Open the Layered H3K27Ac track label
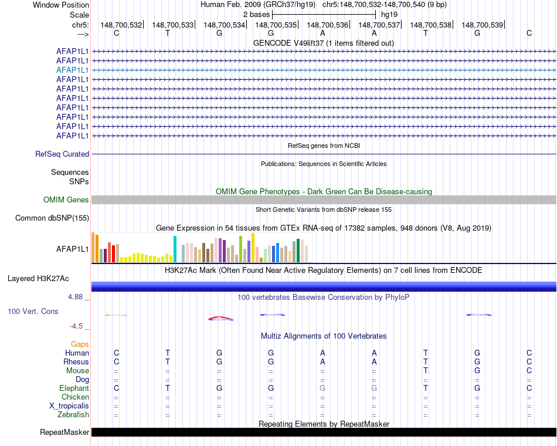The image size is (557, 446). coord(38,278)
